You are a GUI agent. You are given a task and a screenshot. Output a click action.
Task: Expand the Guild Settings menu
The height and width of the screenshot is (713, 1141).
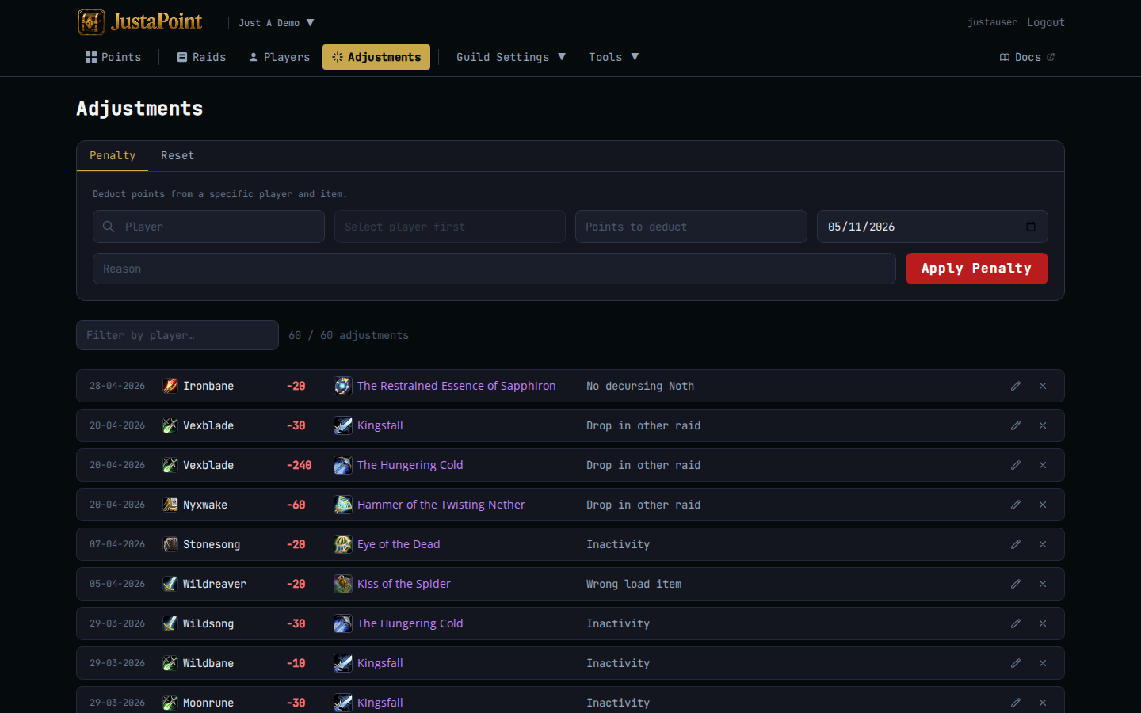(x=511, y=57)
